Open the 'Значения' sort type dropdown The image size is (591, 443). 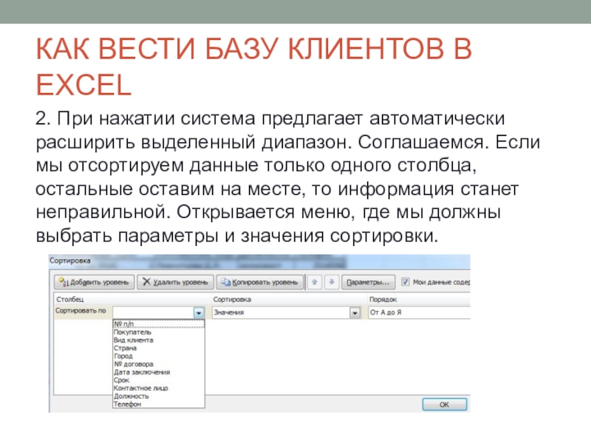click(355, 312)
